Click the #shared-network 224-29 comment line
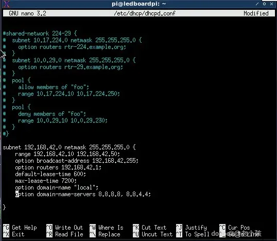The width and height of the screenshot is (277, 241). 40,33
